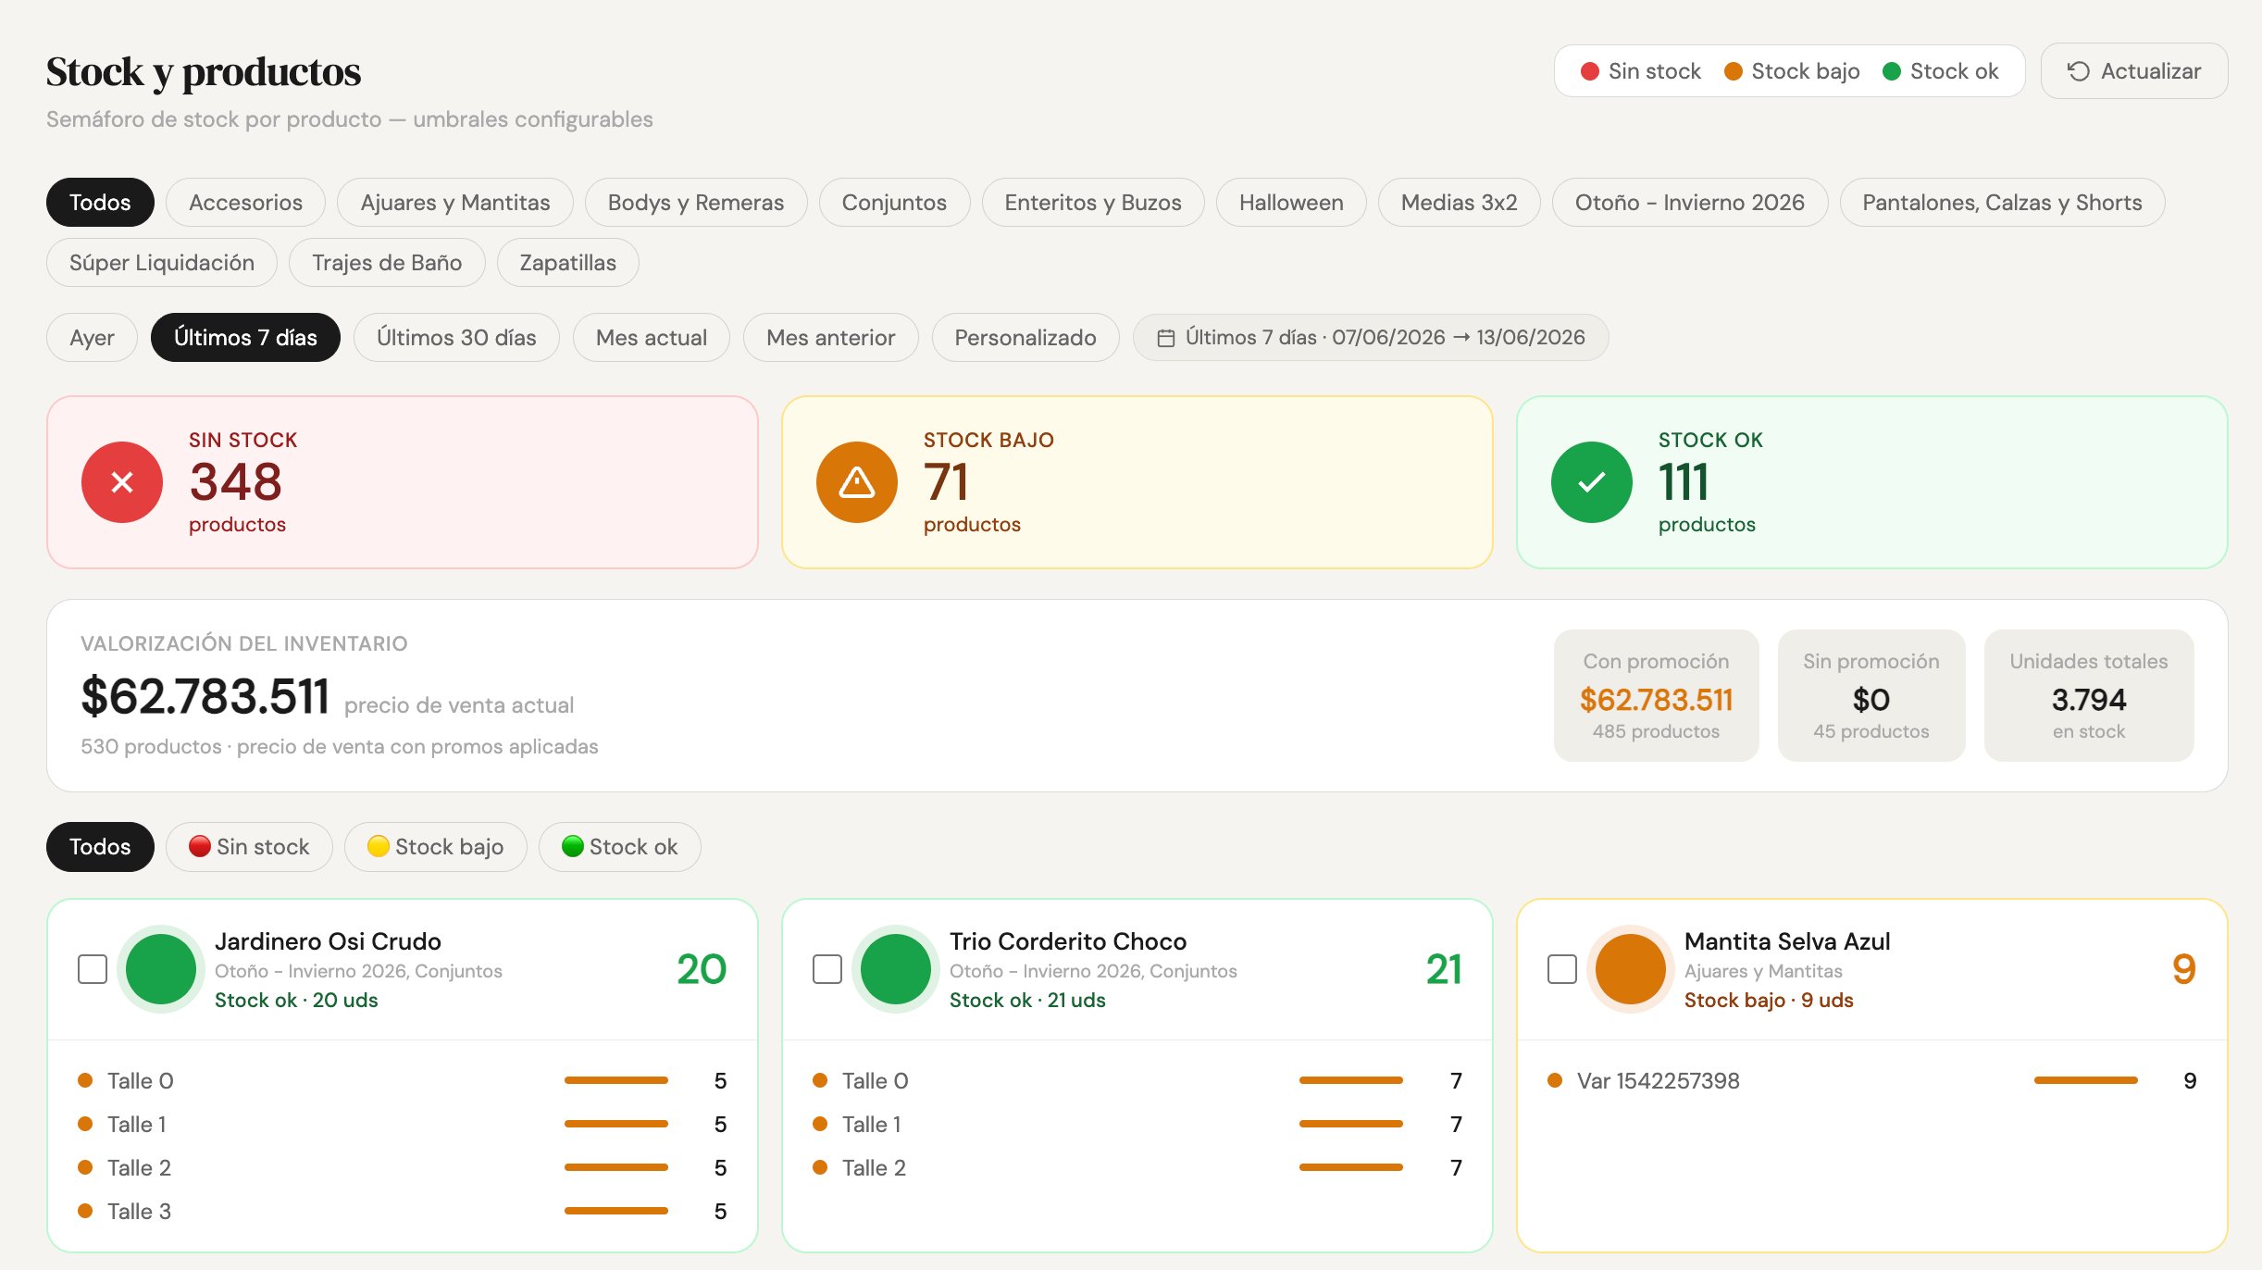
Task: Filter by Conjuntos category
Action: pos(894,202)
